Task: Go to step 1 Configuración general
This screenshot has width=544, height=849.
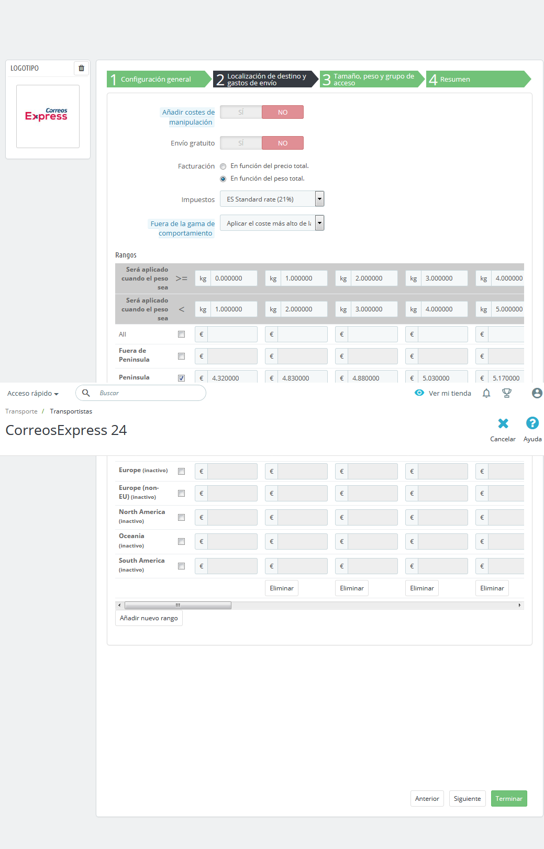Action: pyautogui.click(x=159, y=79)
